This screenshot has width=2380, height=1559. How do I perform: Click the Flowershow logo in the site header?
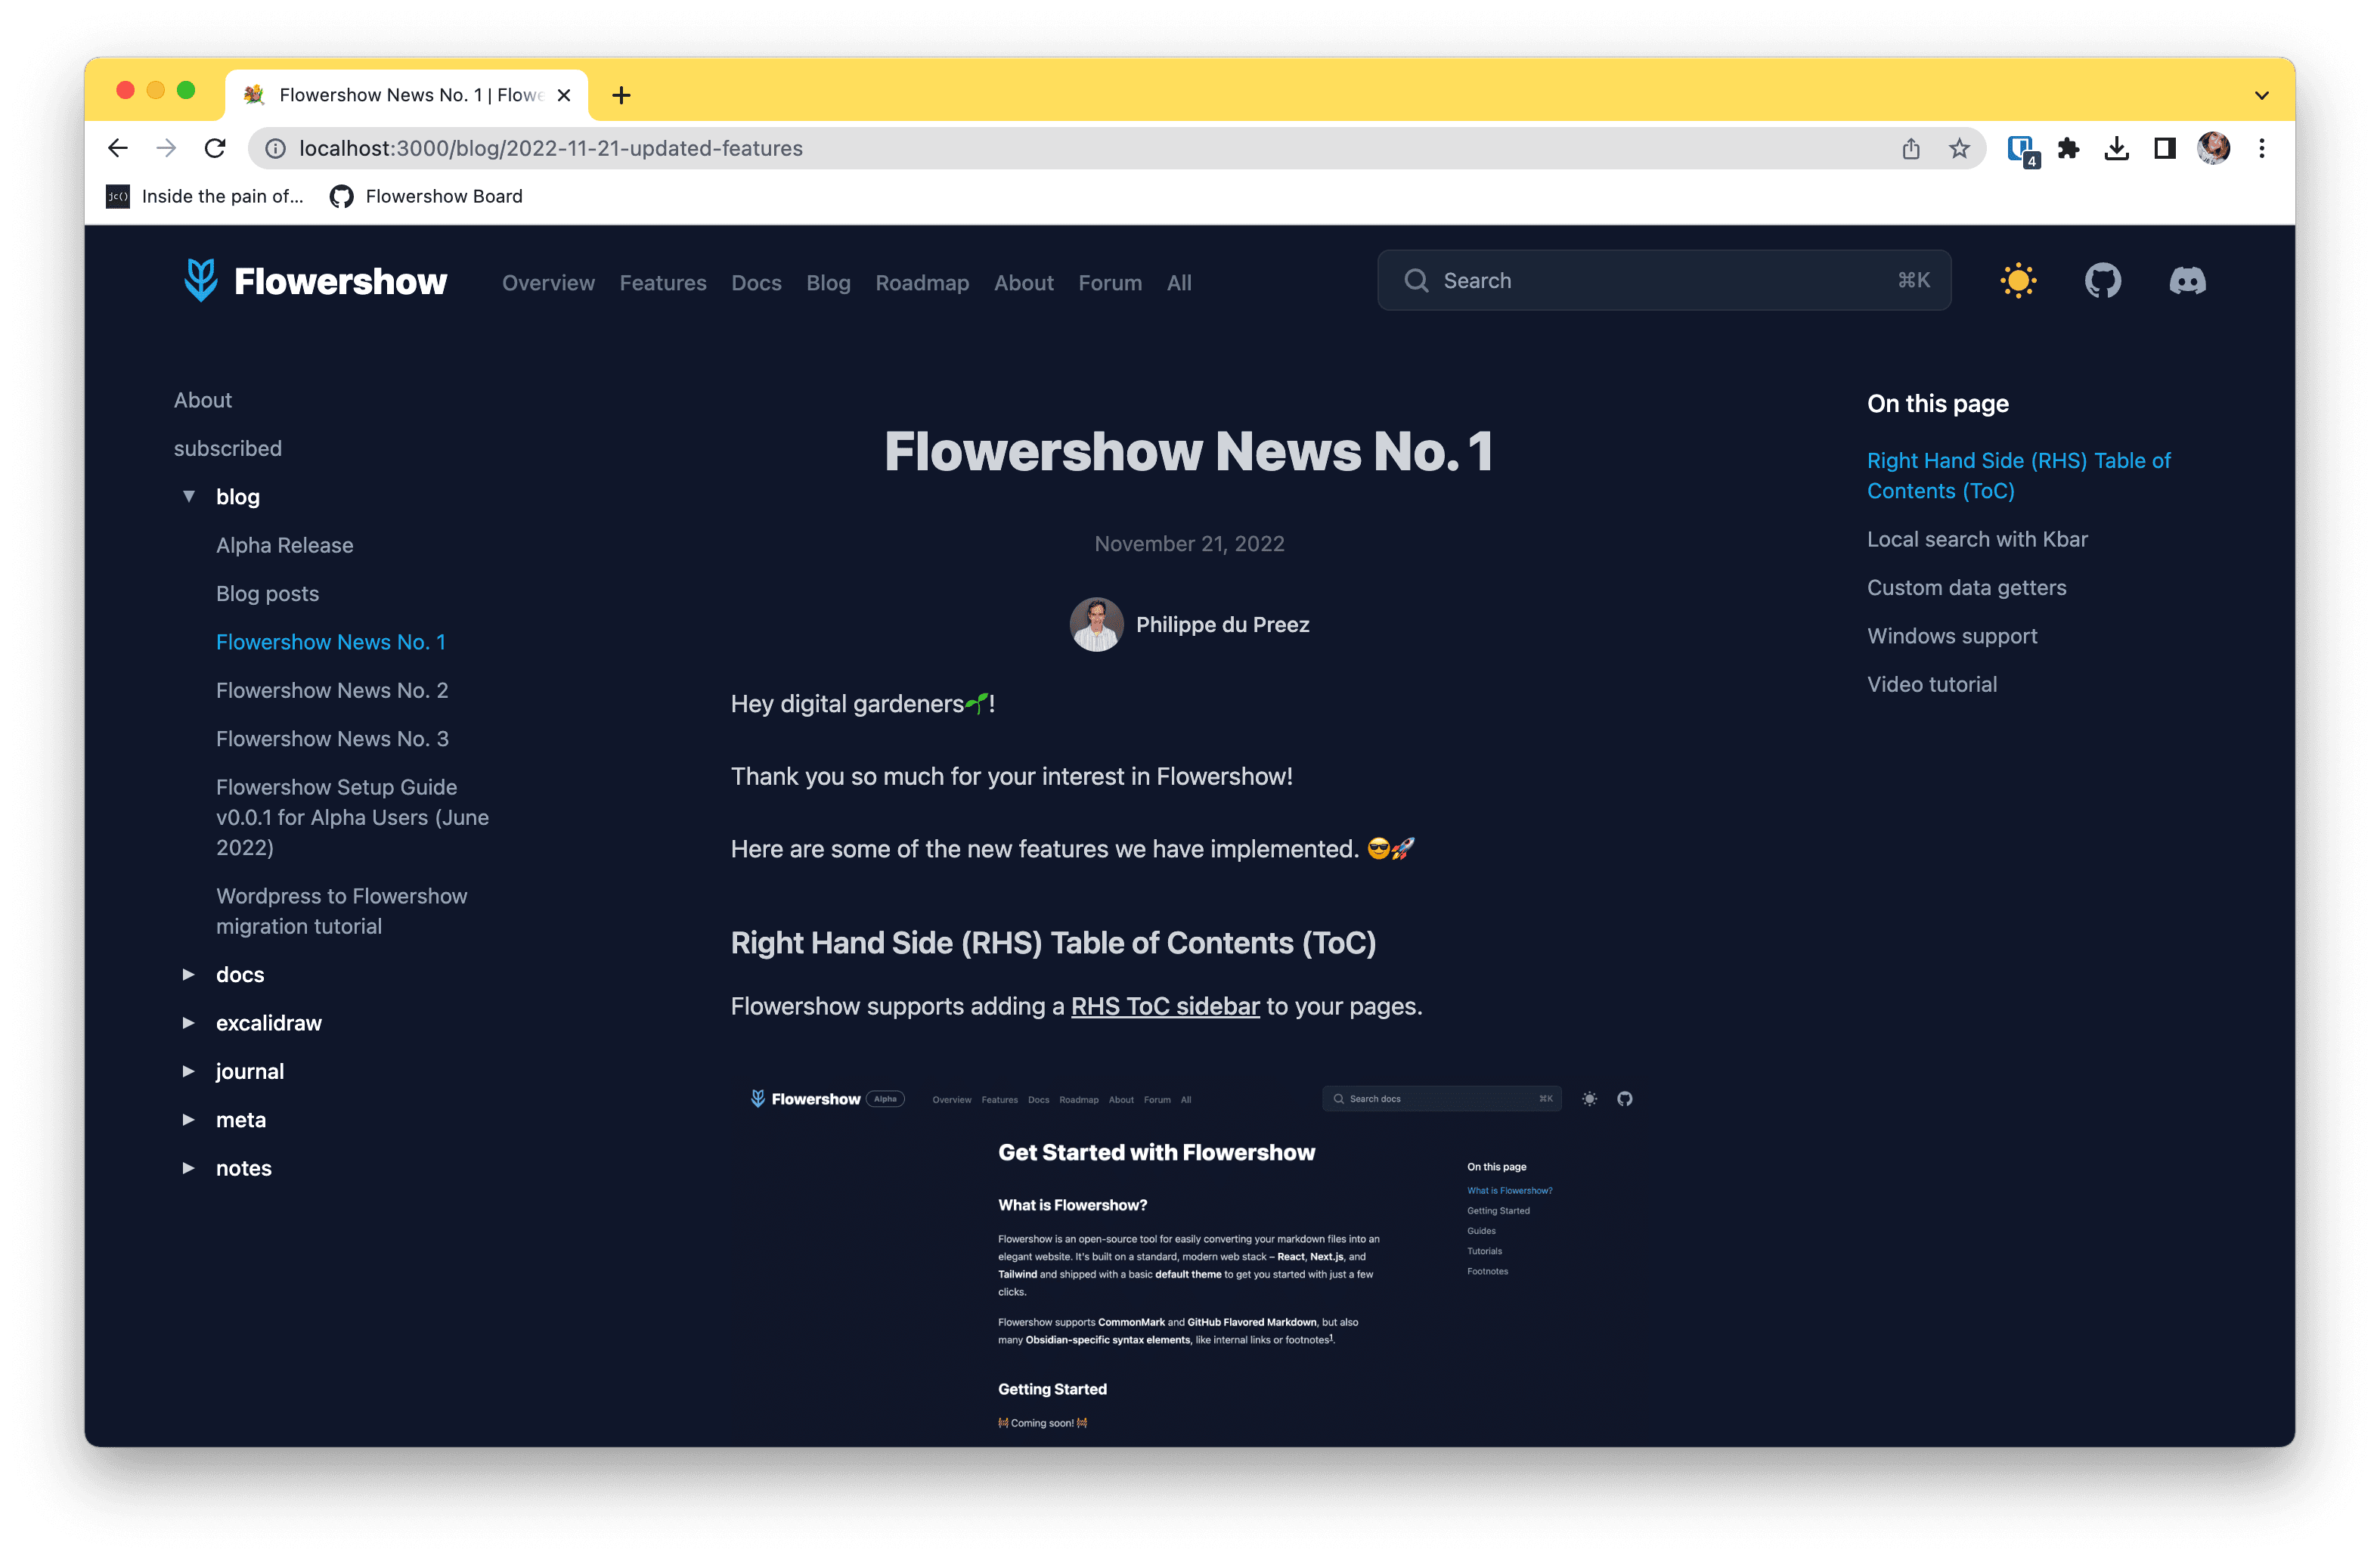coord(315,281)
